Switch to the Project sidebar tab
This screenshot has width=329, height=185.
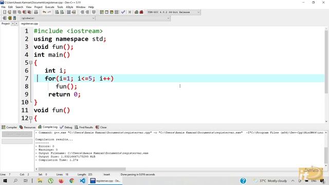point(6,24)
